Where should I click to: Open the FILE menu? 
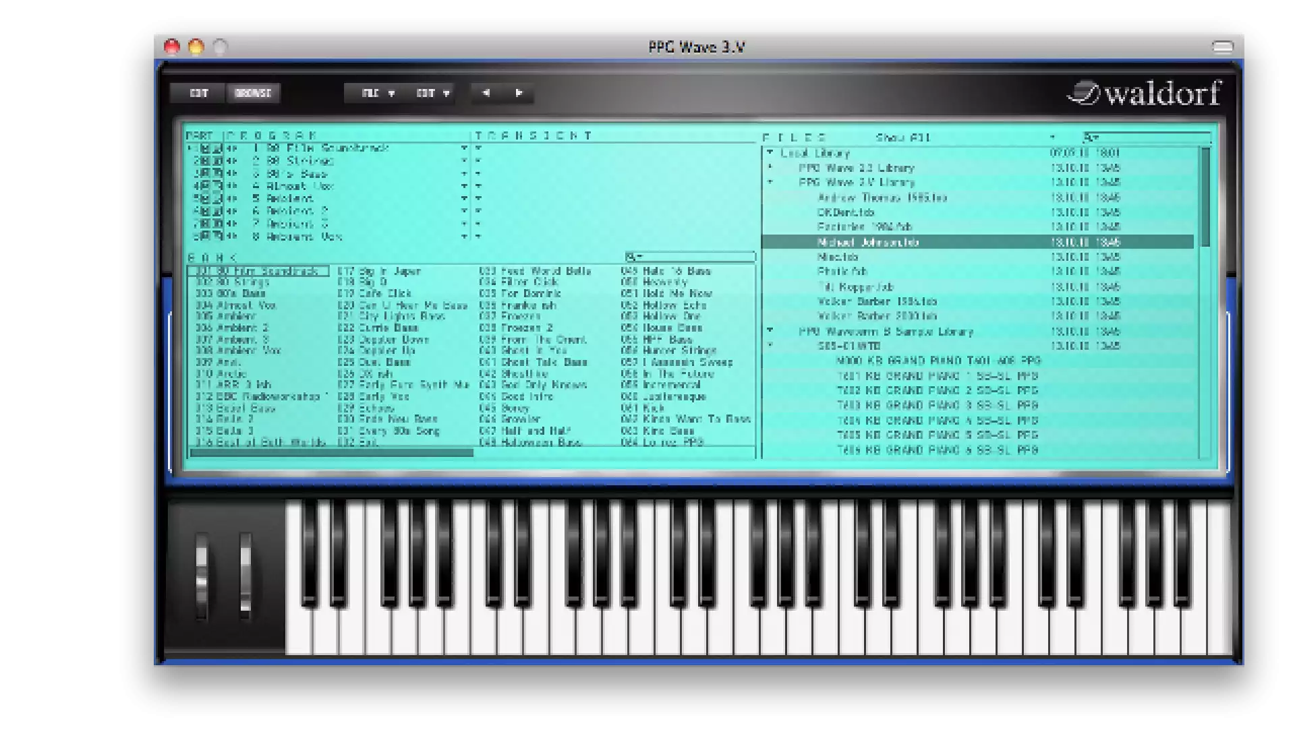click(x=378, y=93)
